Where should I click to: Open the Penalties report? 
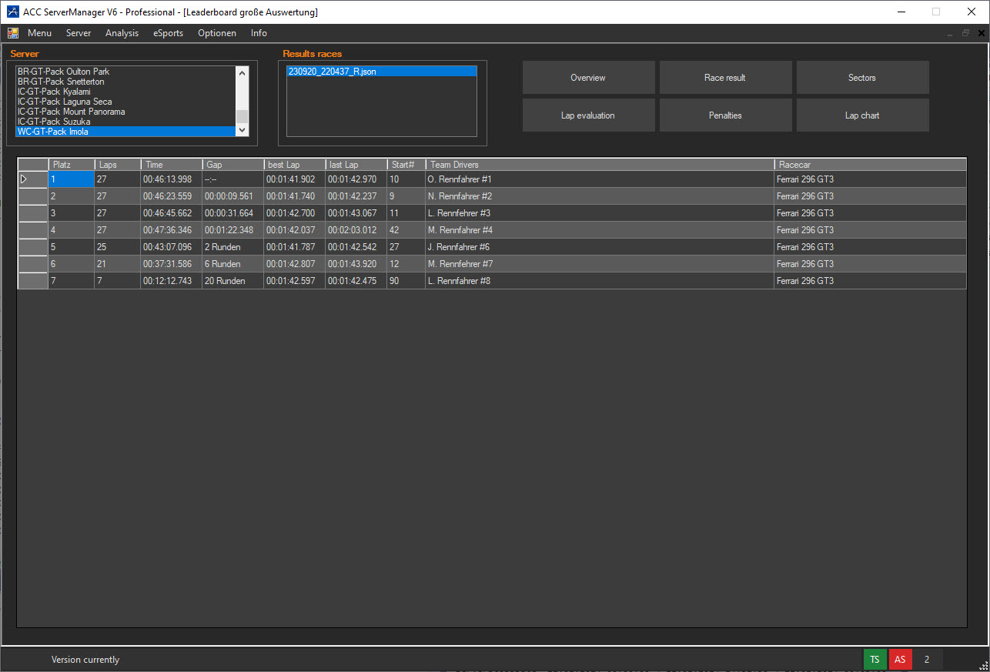tap(725, 115)
